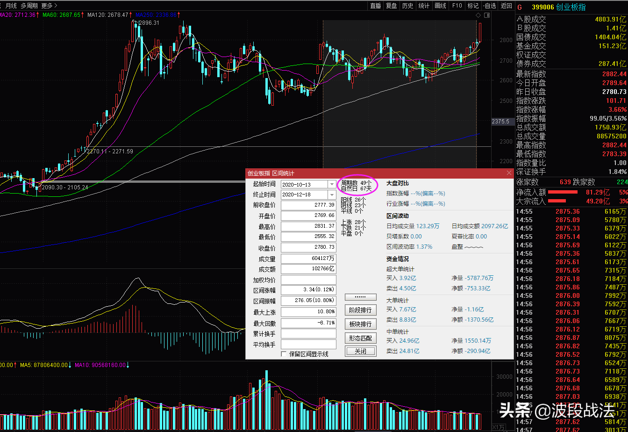
Task: Click the 创业板指 index name
Action: [571, 7]
